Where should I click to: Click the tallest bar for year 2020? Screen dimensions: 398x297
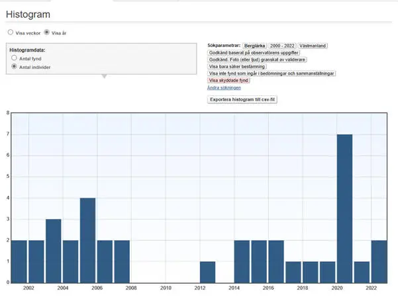point(344,208)
